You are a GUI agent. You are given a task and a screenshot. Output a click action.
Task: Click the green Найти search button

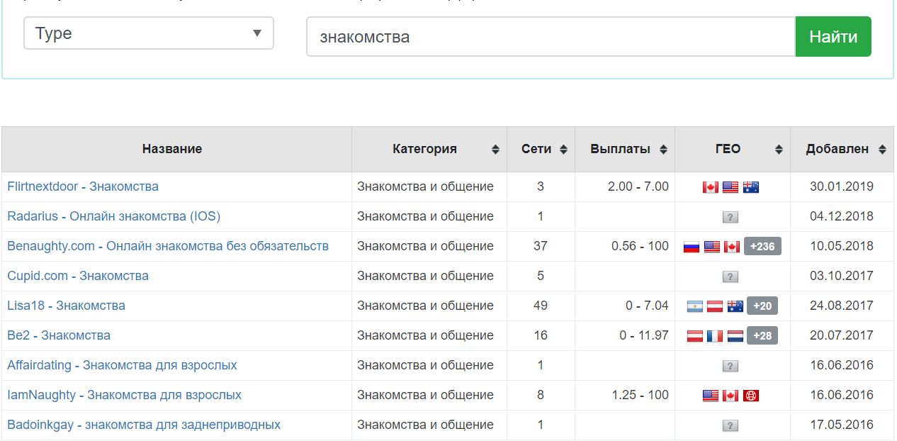pyautogui.click(x=833, y=37)
